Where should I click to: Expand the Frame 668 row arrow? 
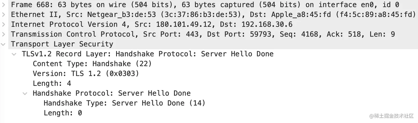[3, 5]
